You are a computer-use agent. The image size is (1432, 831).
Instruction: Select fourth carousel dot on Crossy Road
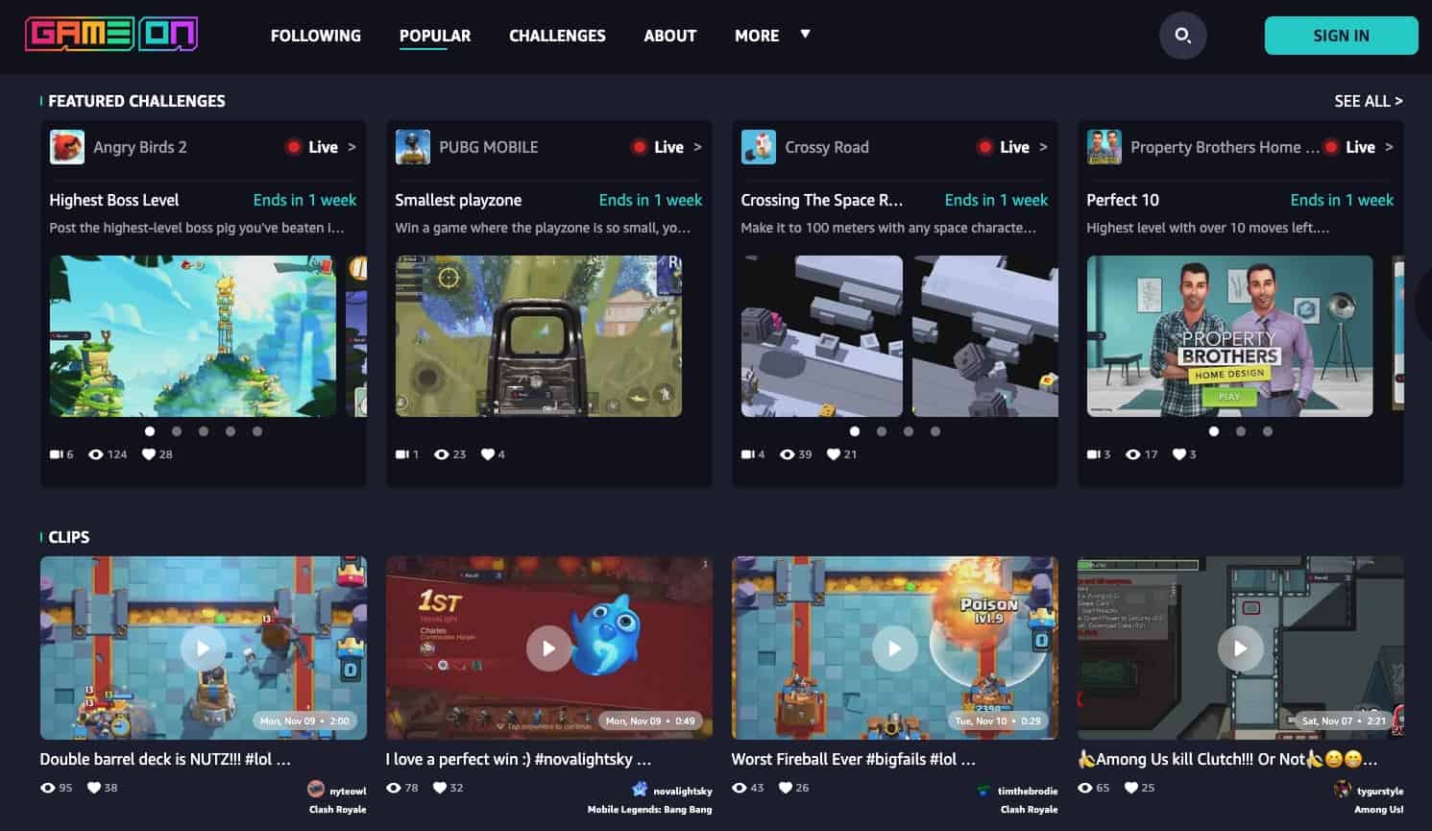tap(935, 431)
